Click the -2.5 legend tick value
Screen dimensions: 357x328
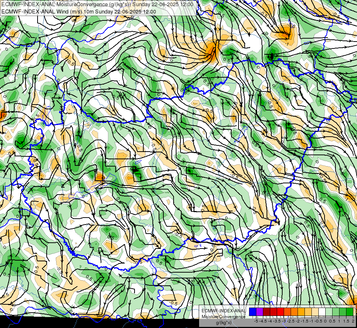click(x=291, y=321)
